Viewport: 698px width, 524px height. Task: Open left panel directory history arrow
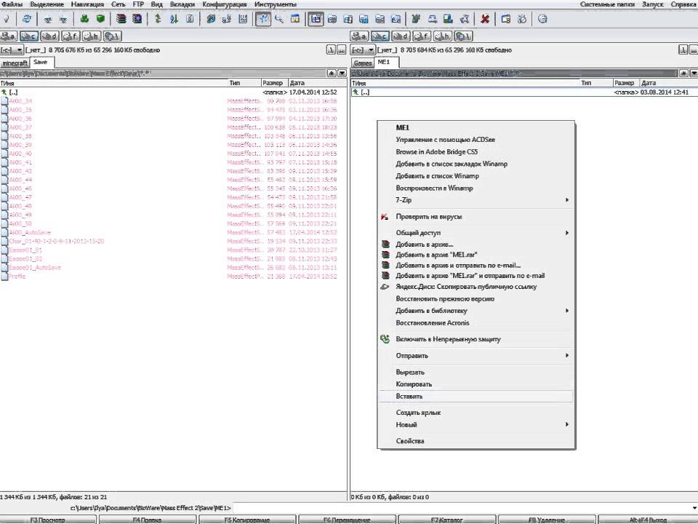[342, 73]
